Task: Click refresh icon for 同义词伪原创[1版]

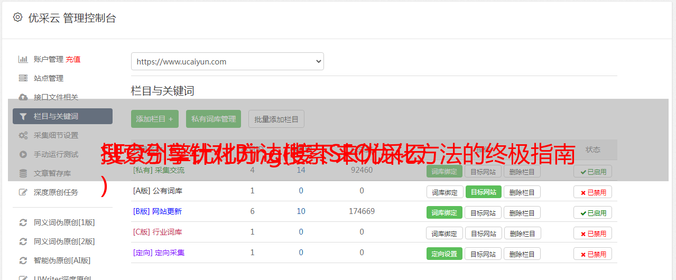Action: tap(23, 222)
